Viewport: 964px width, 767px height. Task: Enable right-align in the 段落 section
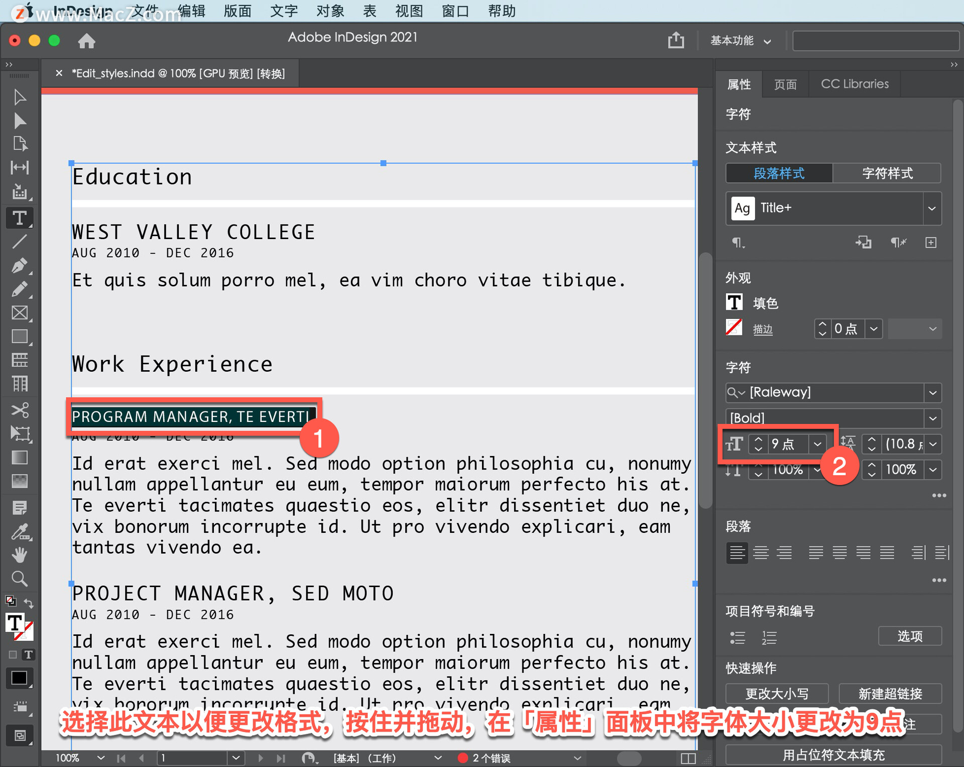(x=785, y=553)
